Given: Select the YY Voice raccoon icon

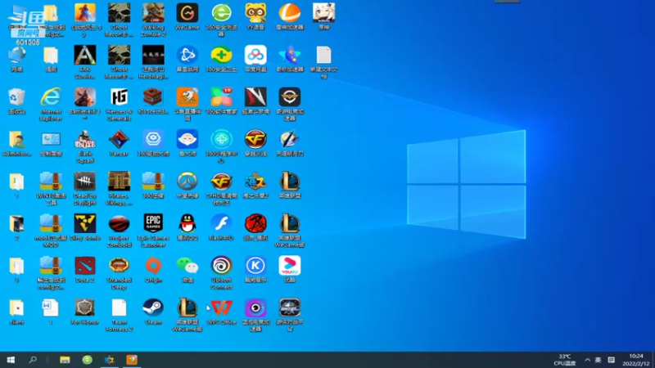Looking at the screenshot, I should click(x=255, y=16).
